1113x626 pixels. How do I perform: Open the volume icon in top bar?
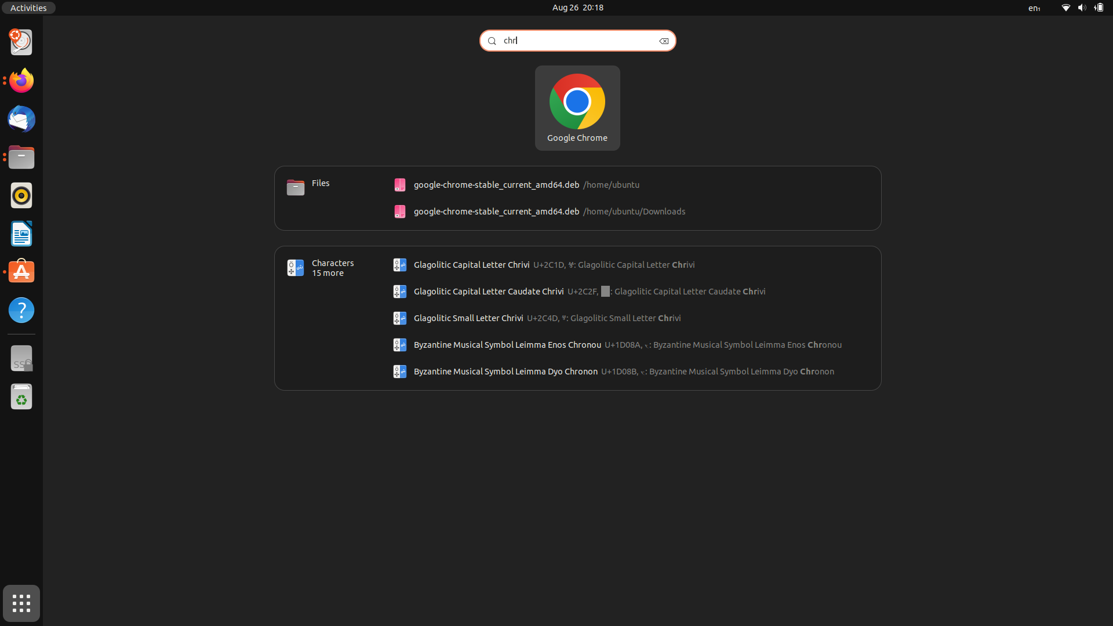click(1082, 8)
